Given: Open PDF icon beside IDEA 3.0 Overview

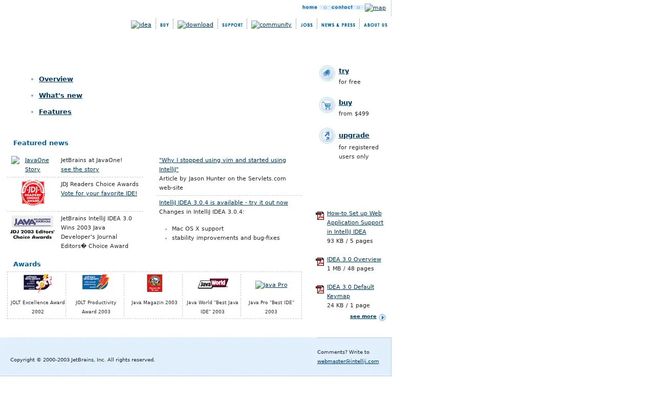Looking at the screenshot, I should pyautogui.click(x=320, y=262).
